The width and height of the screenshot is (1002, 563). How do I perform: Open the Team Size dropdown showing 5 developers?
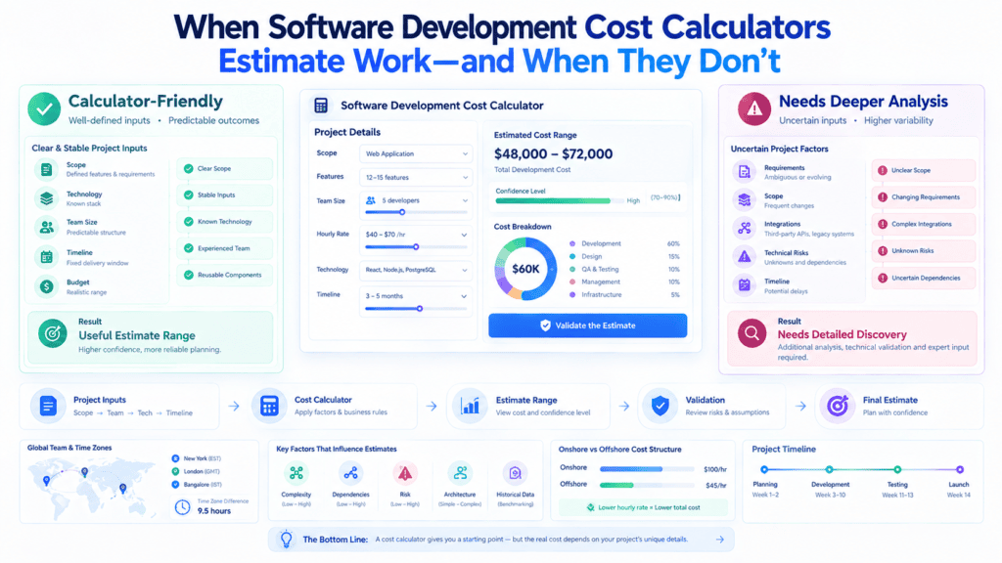click(416, 200)
